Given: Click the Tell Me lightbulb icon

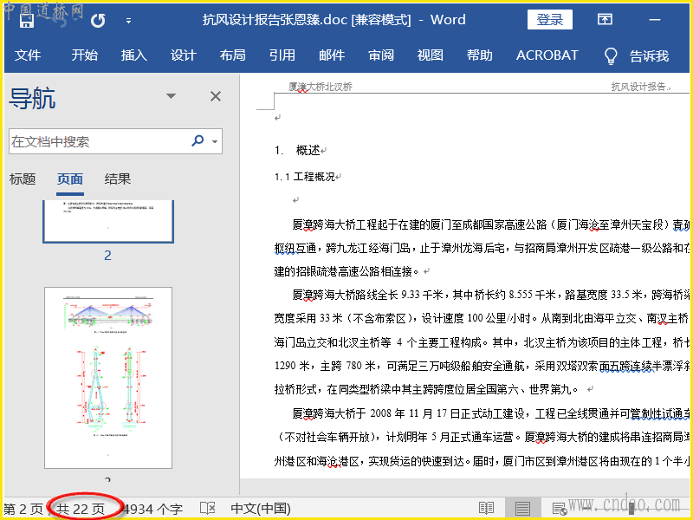Looking at the screenshot, I should coord(612,55).
